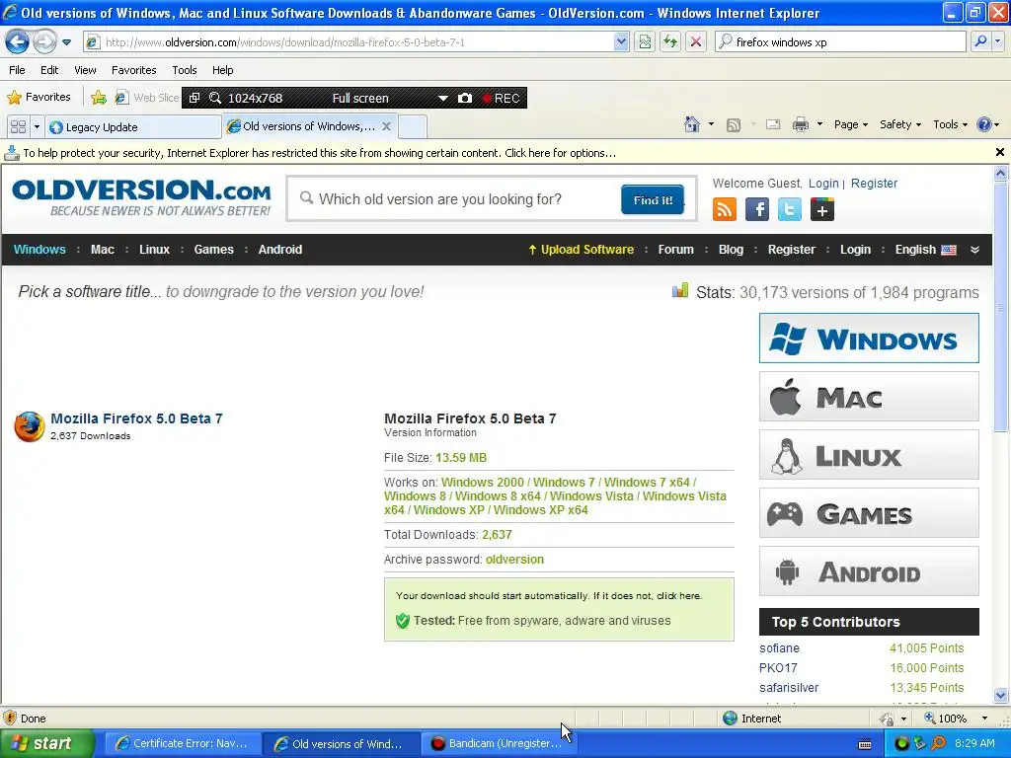The height and width of the screenshot is (758, 1011).
Task: Click Bandicam window target icon
Action: 194,98
